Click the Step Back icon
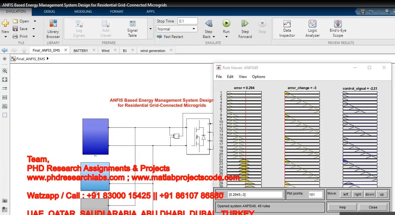This screenshot has width=395, height=215. tap(209, 24)
